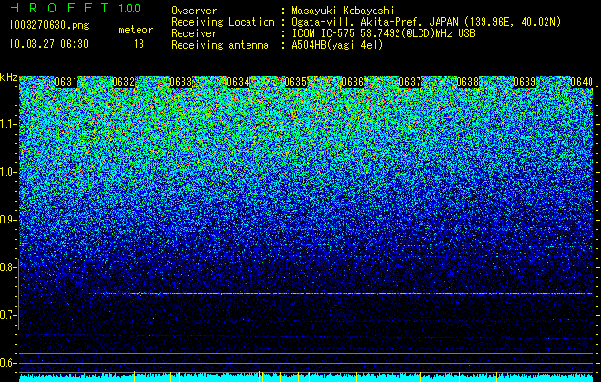The image size is (601, 382).
Task: Click the 0632 time marker
Action: pos(123,82)
